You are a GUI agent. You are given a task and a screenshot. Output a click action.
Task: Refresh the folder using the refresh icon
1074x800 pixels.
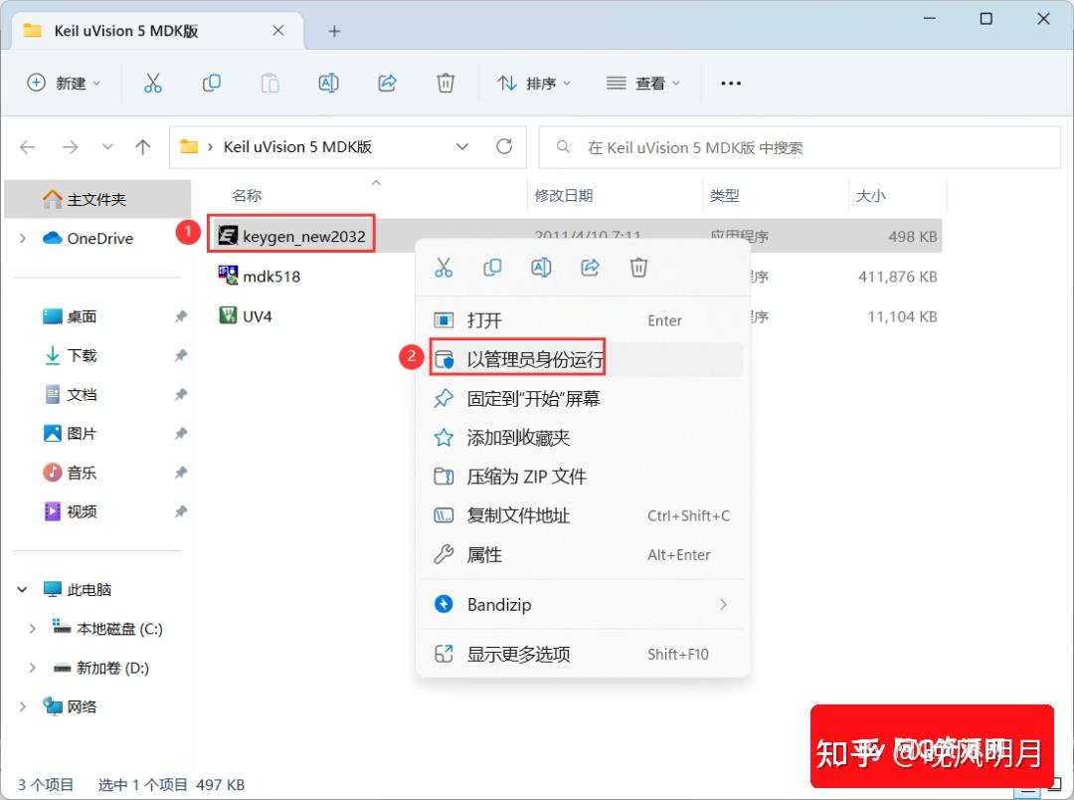click(504, 146)
